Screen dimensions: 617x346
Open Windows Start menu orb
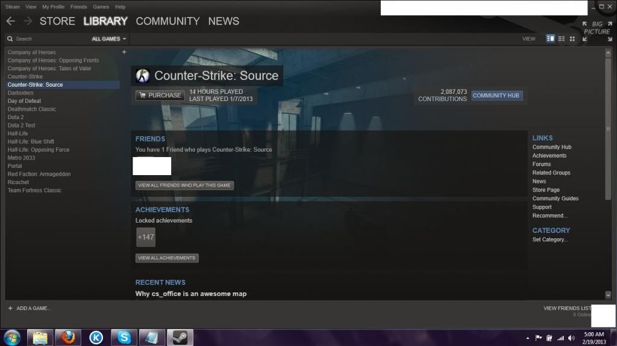(x=12, y=338)
